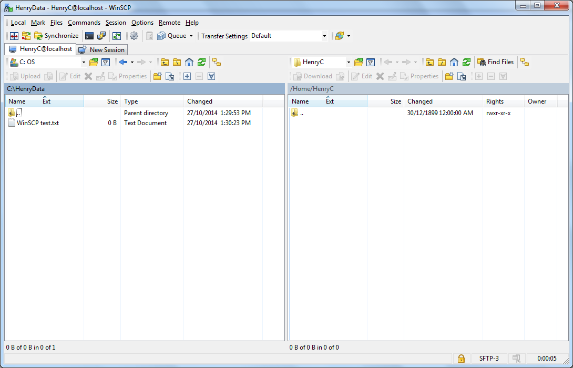Open the Session menu

coord(116,23)
